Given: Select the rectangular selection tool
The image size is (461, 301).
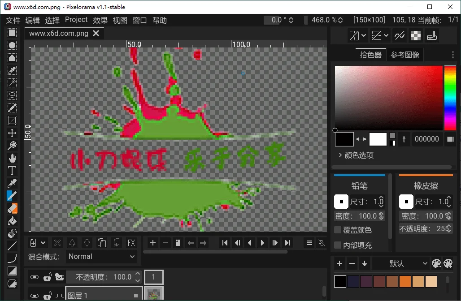Looking at the screenshot, I should point(12,32).
